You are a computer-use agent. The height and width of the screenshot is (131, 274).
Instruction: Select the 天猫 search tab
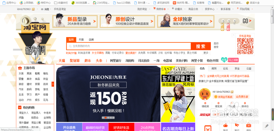coord(81,40)
